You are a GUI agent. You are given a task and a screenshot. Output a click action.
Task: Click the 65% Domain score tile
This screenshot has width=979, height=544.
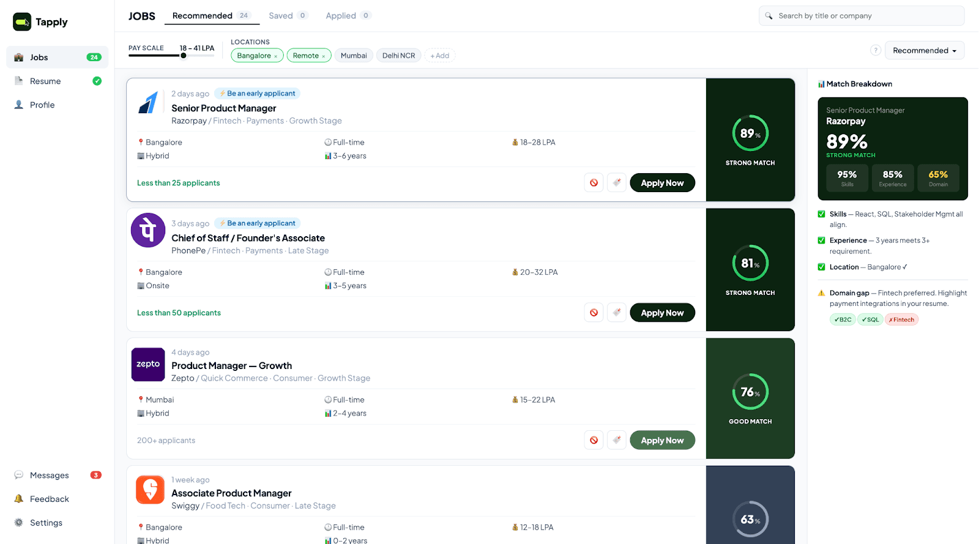point(938,178)
